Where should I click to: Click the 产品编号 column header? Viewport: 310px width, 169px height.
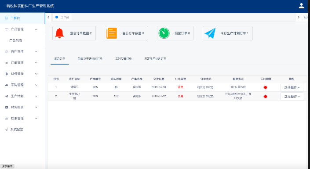(x=95, y=79)
